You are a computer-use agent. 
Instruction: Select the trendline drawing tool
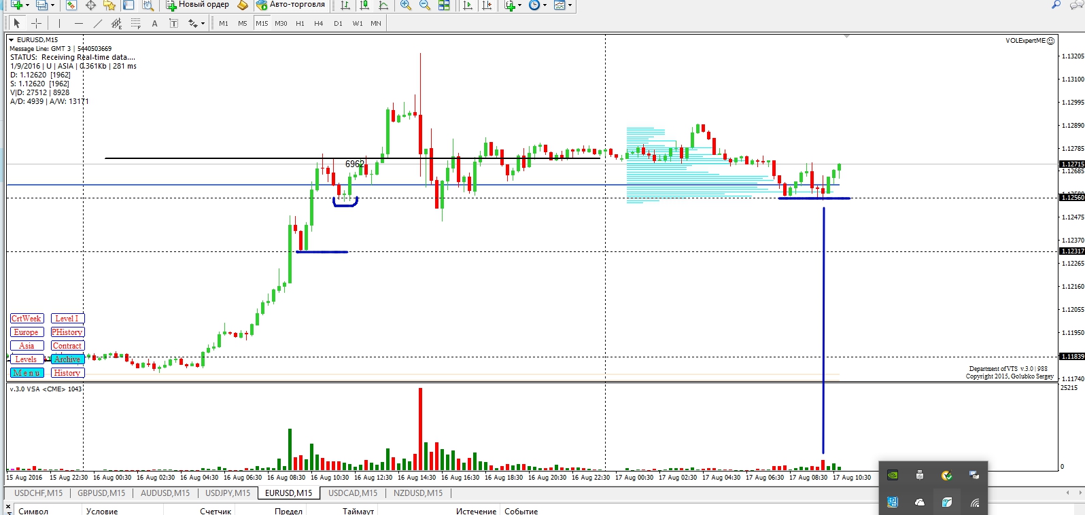tap(98, 23)
